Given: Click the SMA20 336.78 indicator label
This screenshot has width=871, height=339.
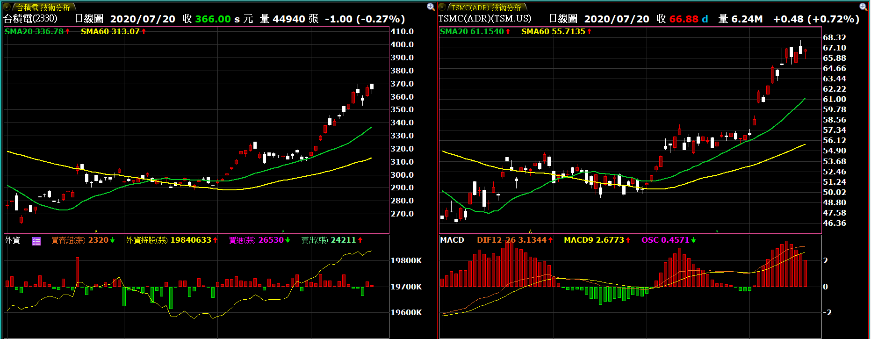Looking at the screenshot, I should 34,31.
